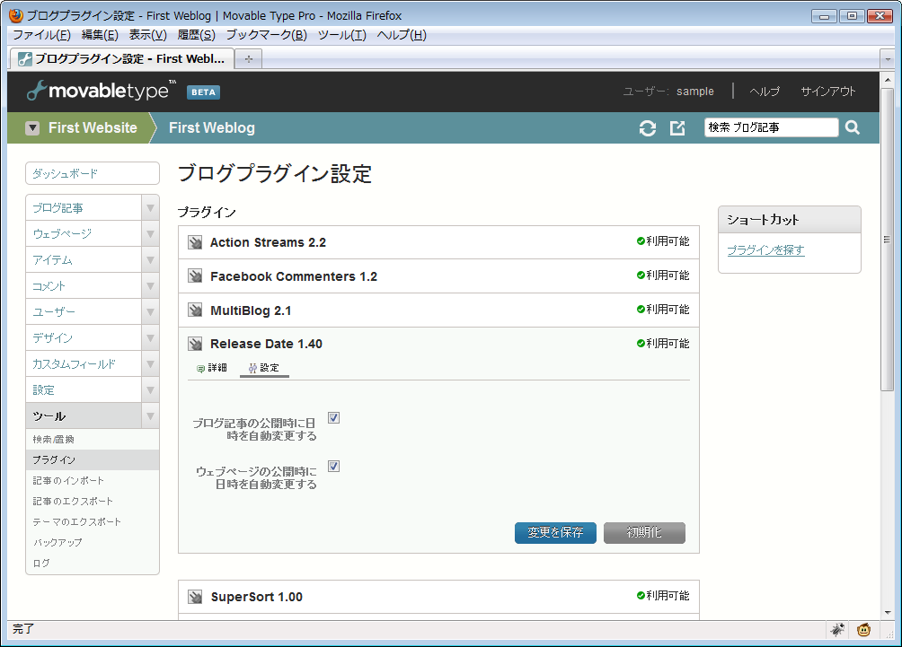Click the Release Date plugin icon
This screenshot has height=647, width=902.
[x=195, y=344]
